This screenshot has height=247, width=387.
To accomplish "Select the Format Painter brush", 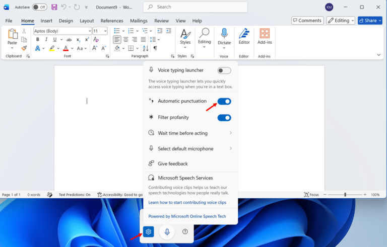I will point(24,48).
